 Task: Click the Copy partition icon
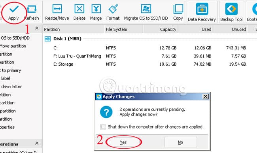point(178,9)
